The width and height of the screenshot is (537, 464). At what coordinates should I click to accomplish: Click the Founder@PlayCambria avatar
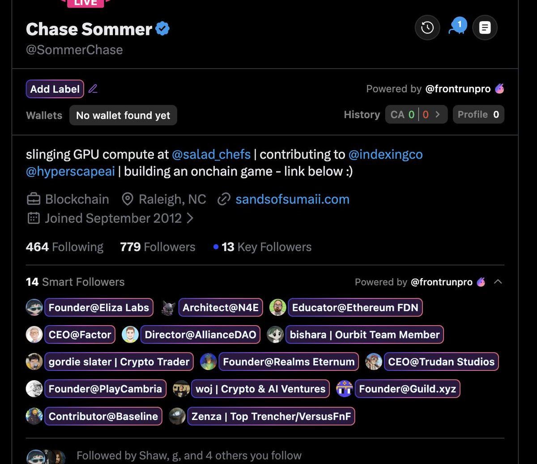pos(34,388)
